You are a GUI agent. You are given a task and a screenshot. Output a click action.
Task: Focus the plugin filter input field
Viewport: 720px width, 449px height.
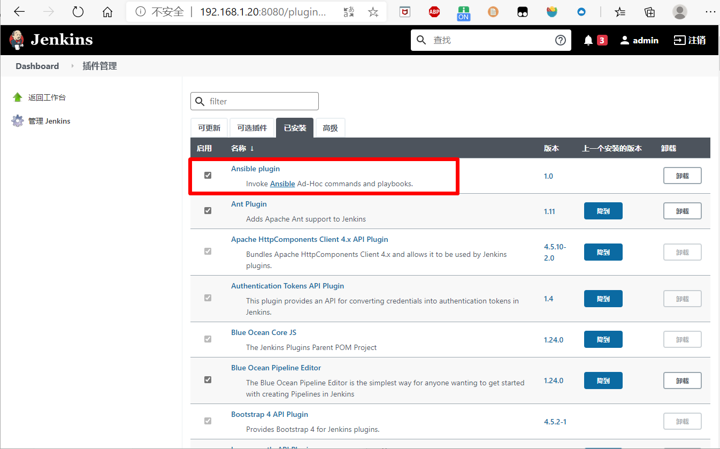pyautogui.click(x=255, y=101)
